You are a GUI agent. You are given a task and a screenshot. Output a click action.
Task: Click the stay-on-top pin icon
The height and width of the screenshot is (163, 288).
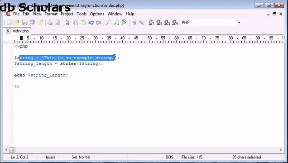tap(142, 23)
